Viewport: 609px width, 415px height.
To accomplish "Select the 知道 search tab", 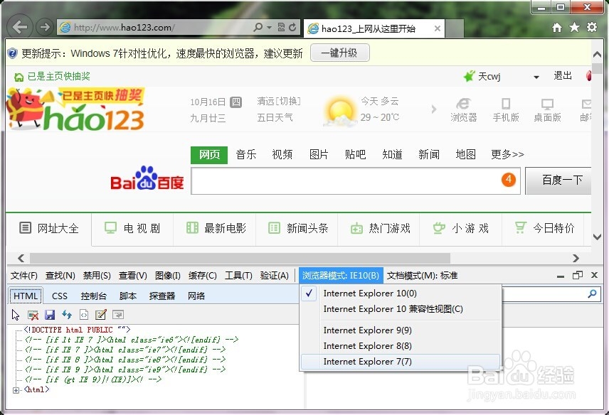I will coord(392,155).
